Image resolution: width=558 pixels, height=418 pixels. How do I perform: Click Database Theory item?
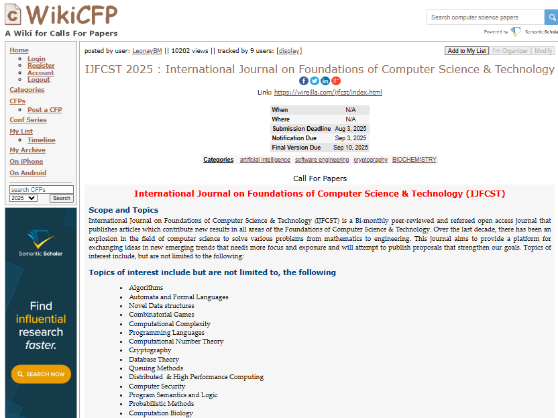pyautogui.click(x=154, y=360)
